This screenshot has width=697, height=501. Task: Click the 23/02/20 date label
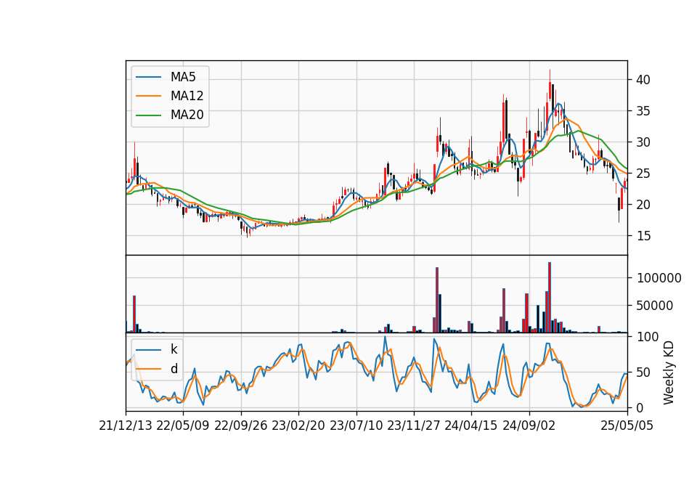pos(298,426)
